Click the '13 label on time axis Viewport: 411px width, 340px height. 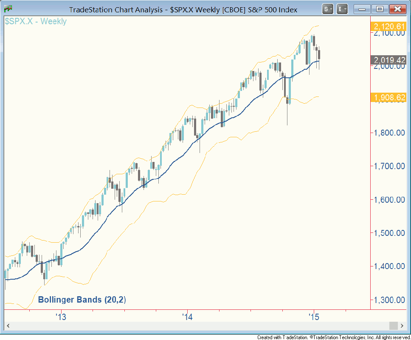[61, 317]
